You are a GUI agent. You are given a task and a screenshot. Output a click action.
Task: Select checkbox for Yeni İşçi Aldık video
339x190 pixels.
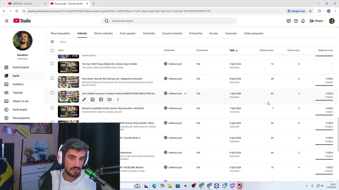click(52, 63)
